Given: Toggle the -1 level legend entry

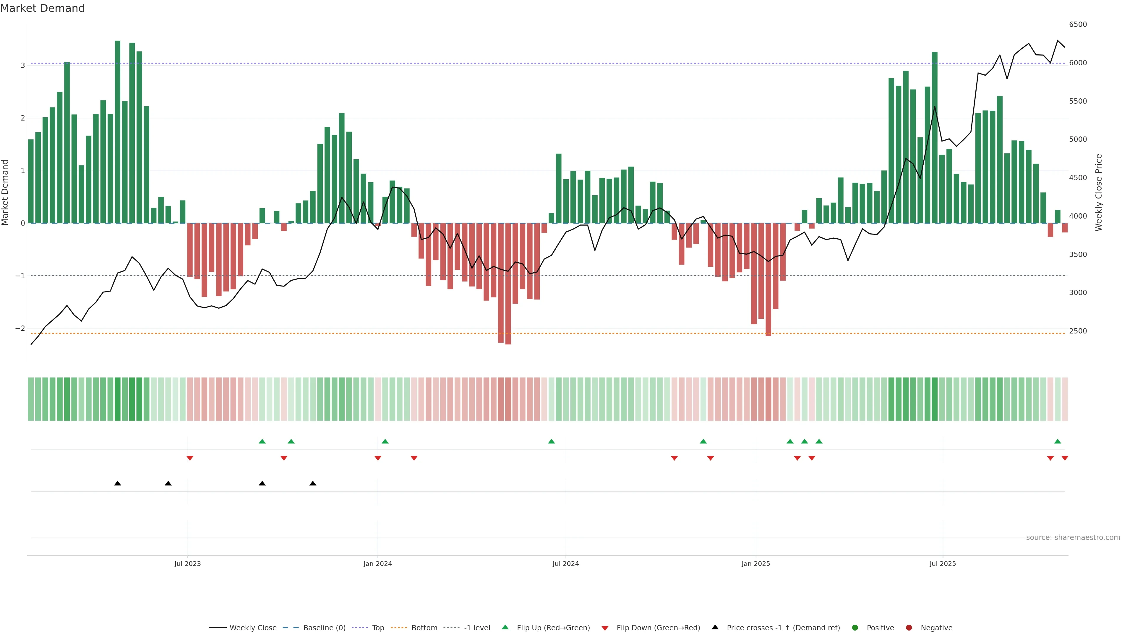Looking at the screenshot, I should (477, 627).
